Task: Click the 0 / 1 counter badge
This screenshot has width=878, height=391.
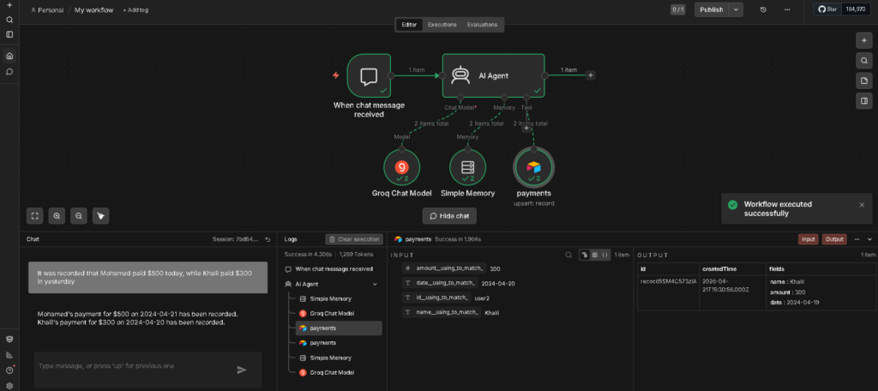Action: [x=677, y=9]
